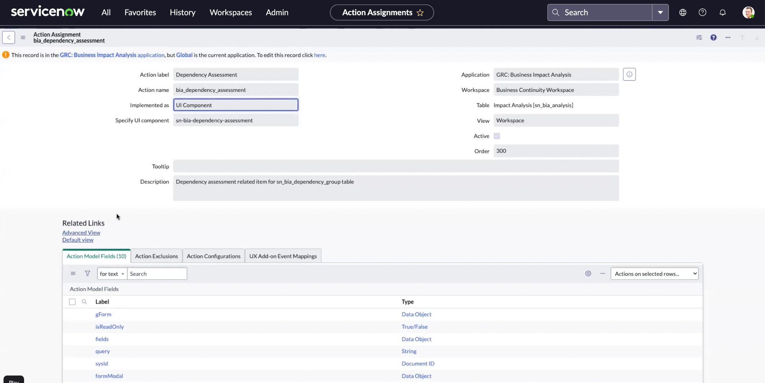Viewport: 765px width, 383px height.
Task: Open more options ellipsis on form header
Action: coord(728,37)
